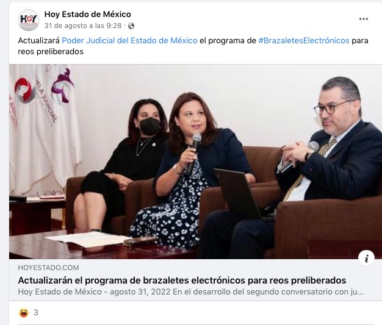This screenshot has width=382, height=325.
Task: Click the article description snippet text
Action: point(191,291)
